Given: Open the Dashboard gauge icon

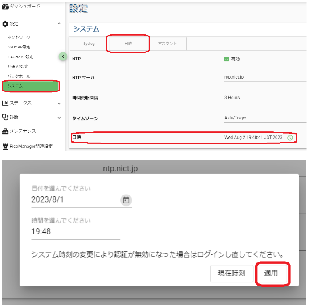Looking at the screenshot, I should pyautogui.click(x=5, y=7).
